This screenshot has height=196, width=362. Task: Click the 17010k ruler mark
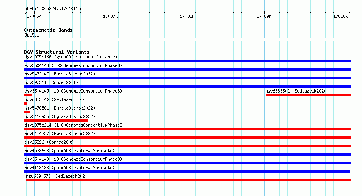pyautogui.click(x=340, y=16)
